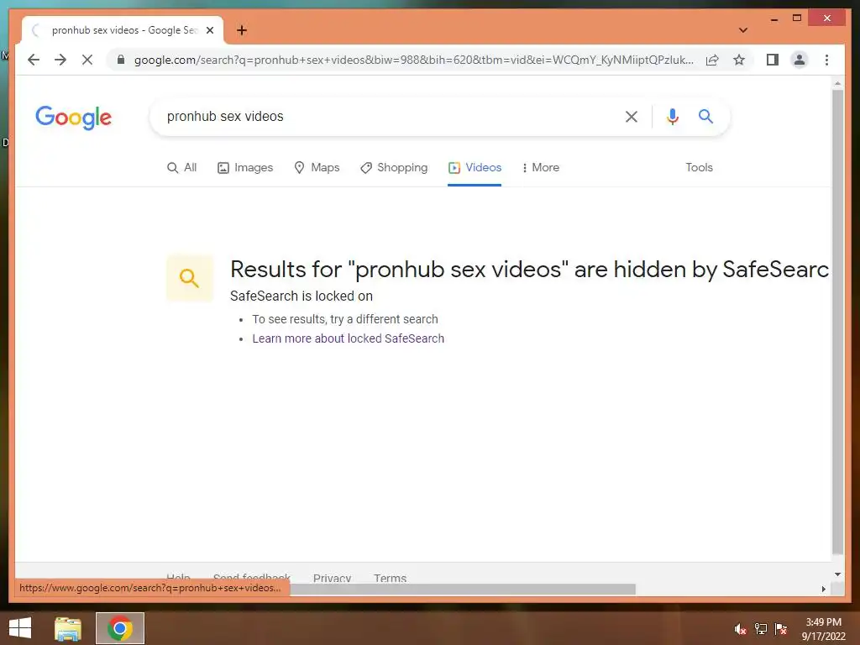Clear the search box text
Viewport: 860px width, 645px height.
pos(632,116)
